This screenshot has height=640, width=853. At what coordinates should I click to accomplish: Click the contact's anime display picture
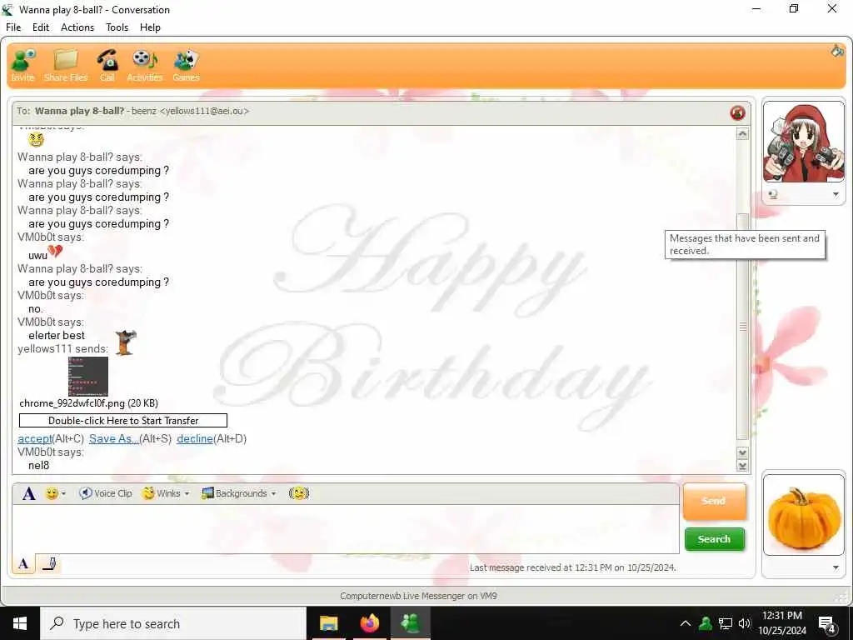804,142
